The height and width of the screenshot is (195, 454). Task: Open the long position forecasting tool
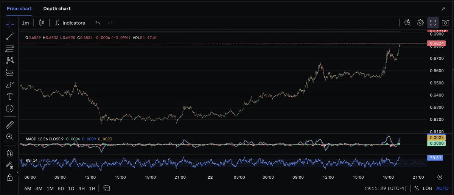pyautogui.click(x=10, y=72)
